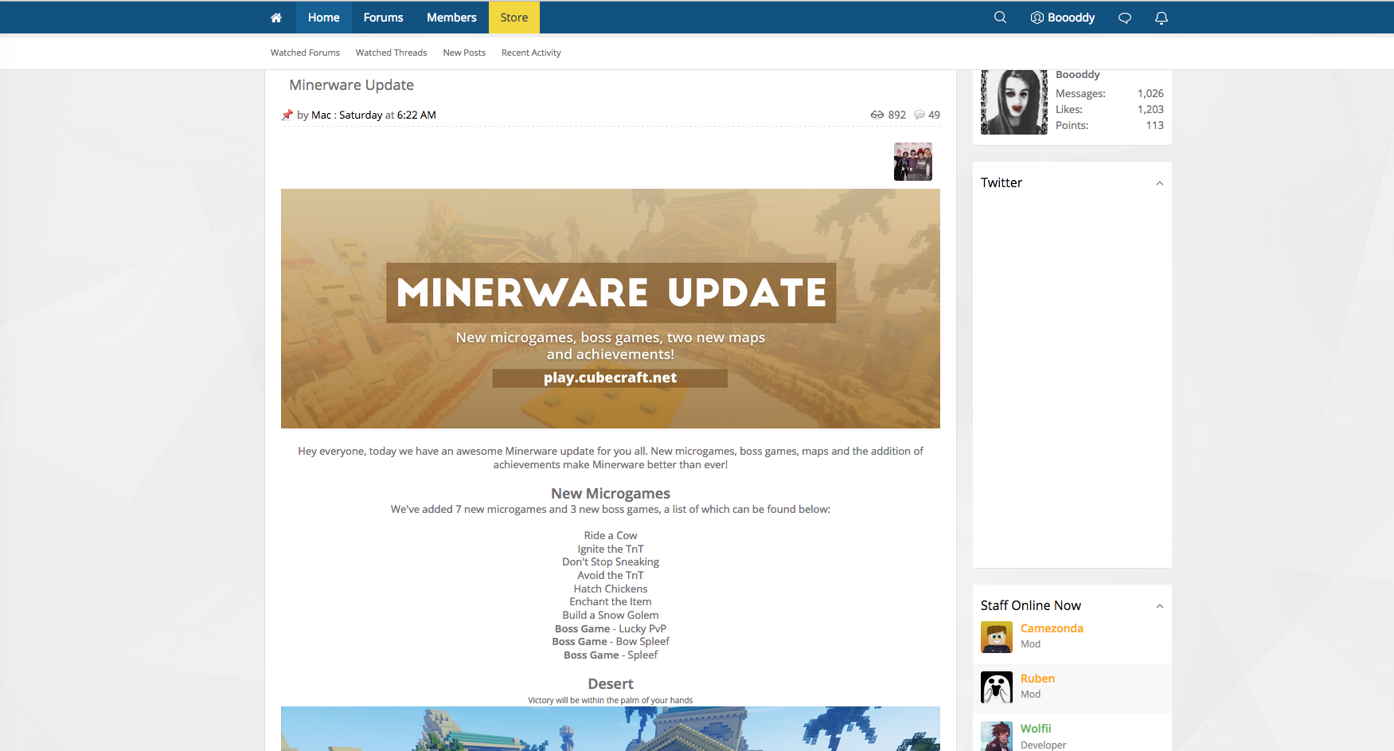Open conversations speech bubble icon

1125,18
